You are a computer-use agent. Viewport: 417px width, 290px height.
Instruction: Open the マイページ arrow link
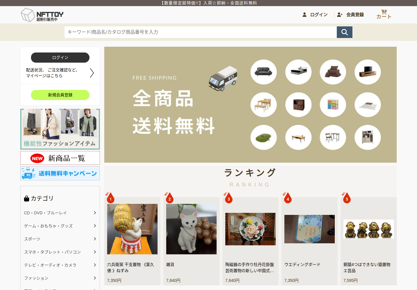point(92,73)
